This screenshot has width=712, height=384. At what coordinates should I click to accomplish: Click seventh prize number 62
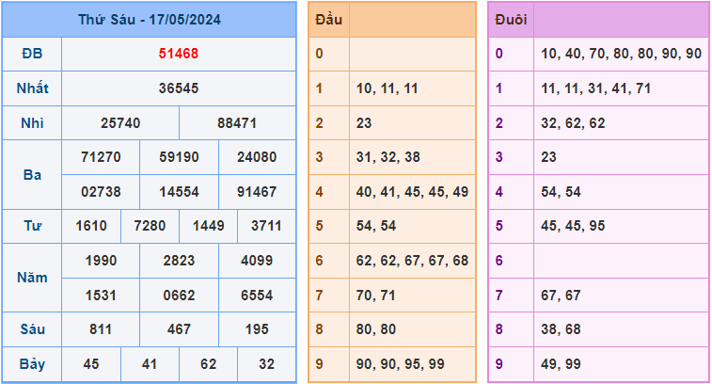click(x=208, y=364)
